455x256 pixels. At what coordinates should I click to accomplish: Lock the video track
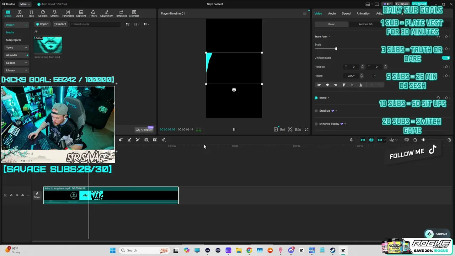(x=11, y=195)
